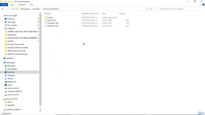Open Disco local (C:) drive
This screenshot has height=115, width=205.
tap(13, 88)
